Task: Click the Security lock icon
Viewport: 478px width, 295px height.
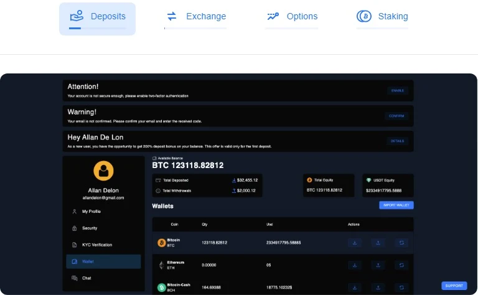Action: coord(75,228)
